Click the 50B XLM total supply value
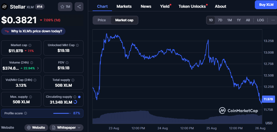Image resolution: width=277 pixels, height=132 pixels. (63, 86)
